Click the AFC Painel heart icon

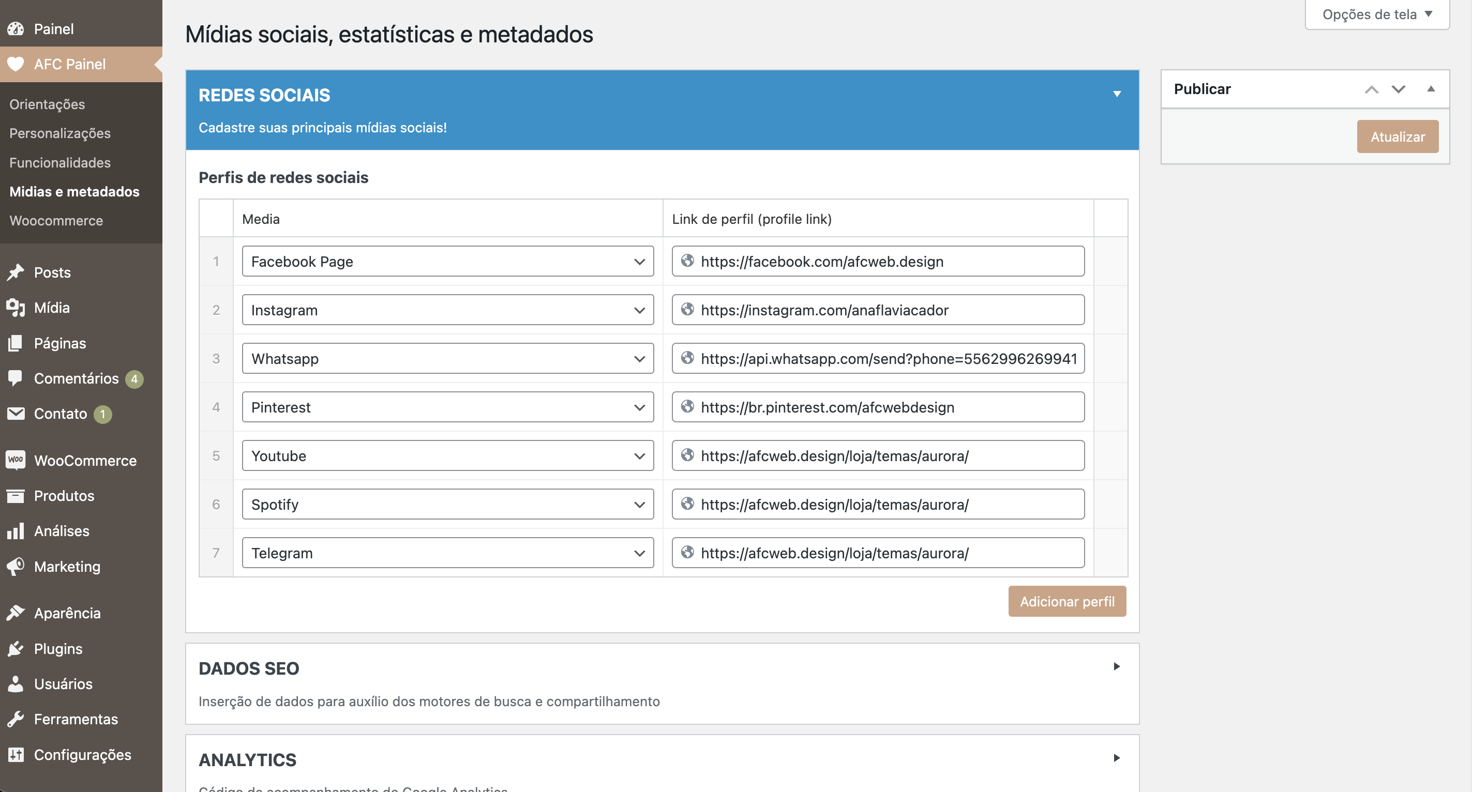coord(16,64)
